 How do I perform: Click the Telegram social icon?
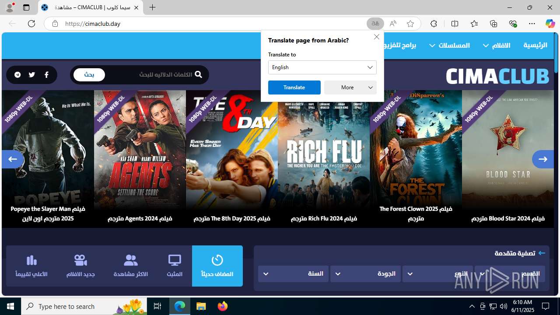pos(17,75)
